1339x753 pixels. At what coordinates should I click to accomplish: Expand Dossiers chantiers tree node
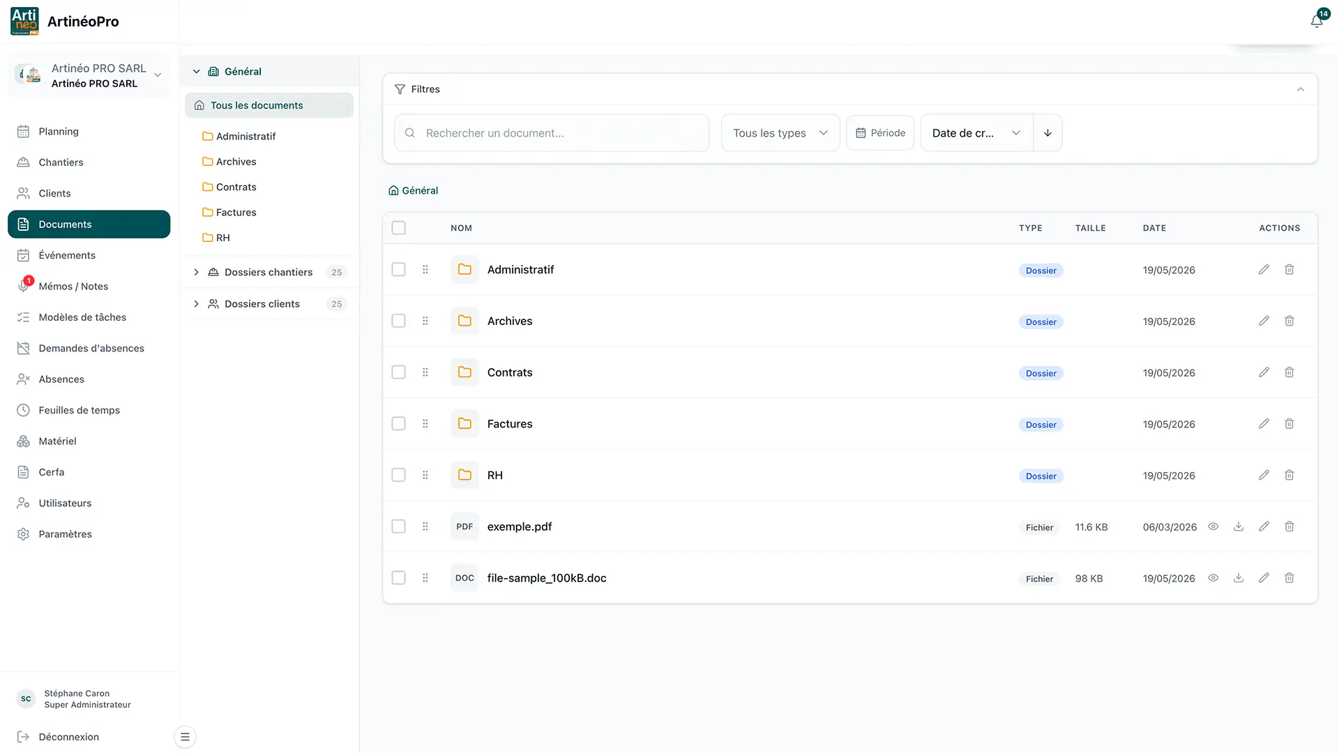tap(196, 272)
